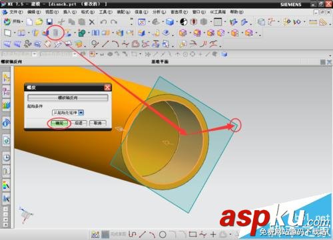Click the green hole feature icon
333x240 pixels.
[x=82, y=33]
